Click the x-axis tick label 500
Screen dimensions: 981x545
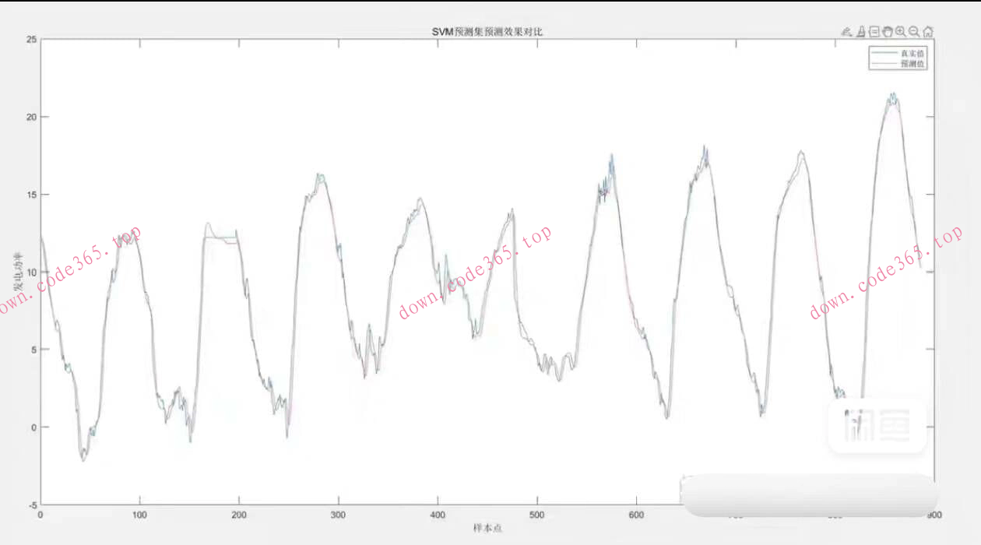(x=537, y=515)
